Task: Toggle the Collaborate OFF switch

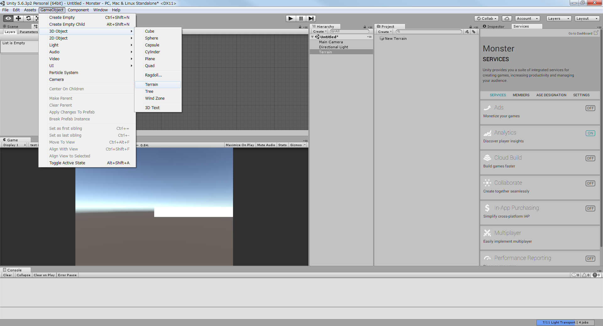Action: point(590,183)
